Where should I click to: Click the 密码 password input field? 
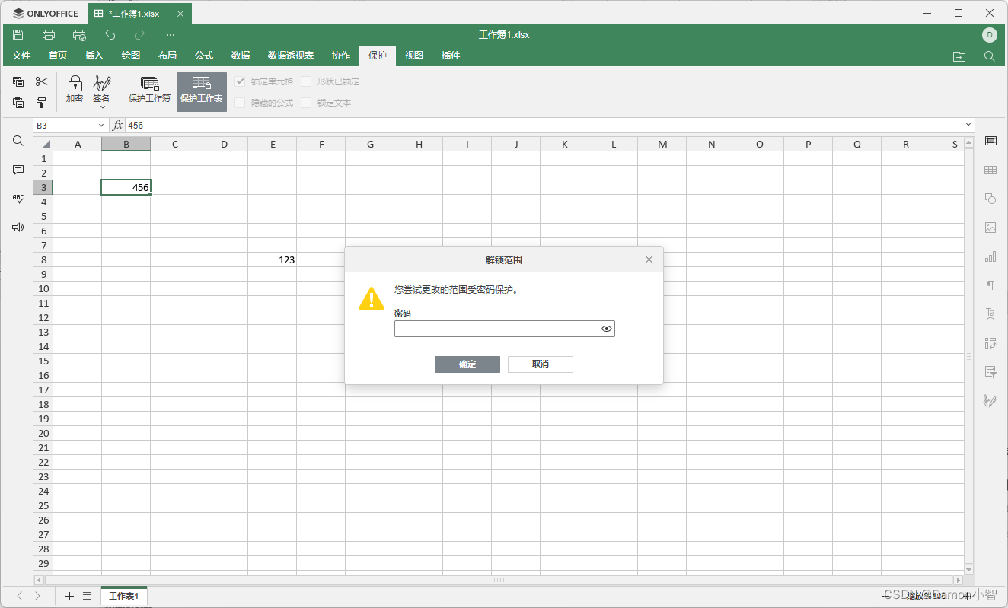click(504, 329)
